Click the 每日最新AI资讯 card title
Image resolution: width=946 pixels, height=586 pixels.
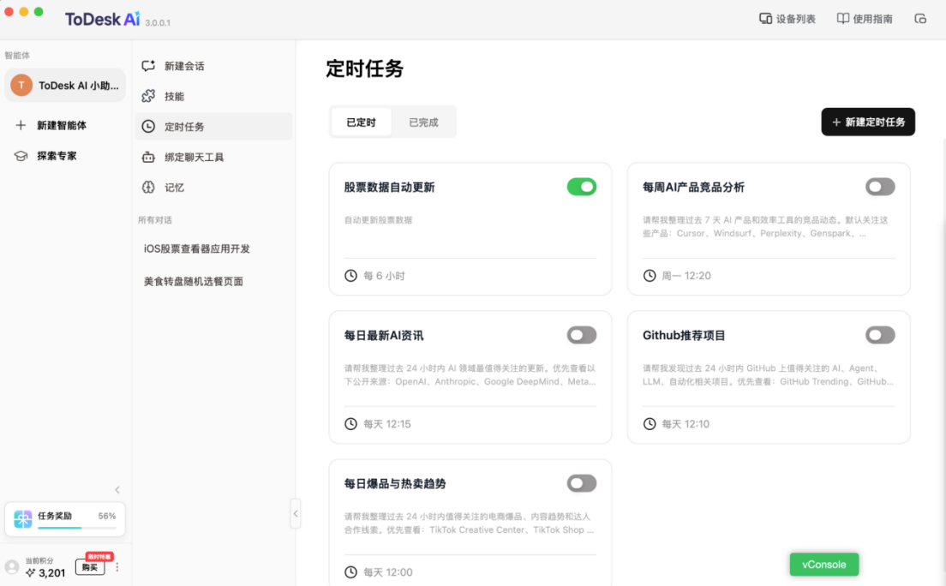pyautogui.click(x=384, y=335)
